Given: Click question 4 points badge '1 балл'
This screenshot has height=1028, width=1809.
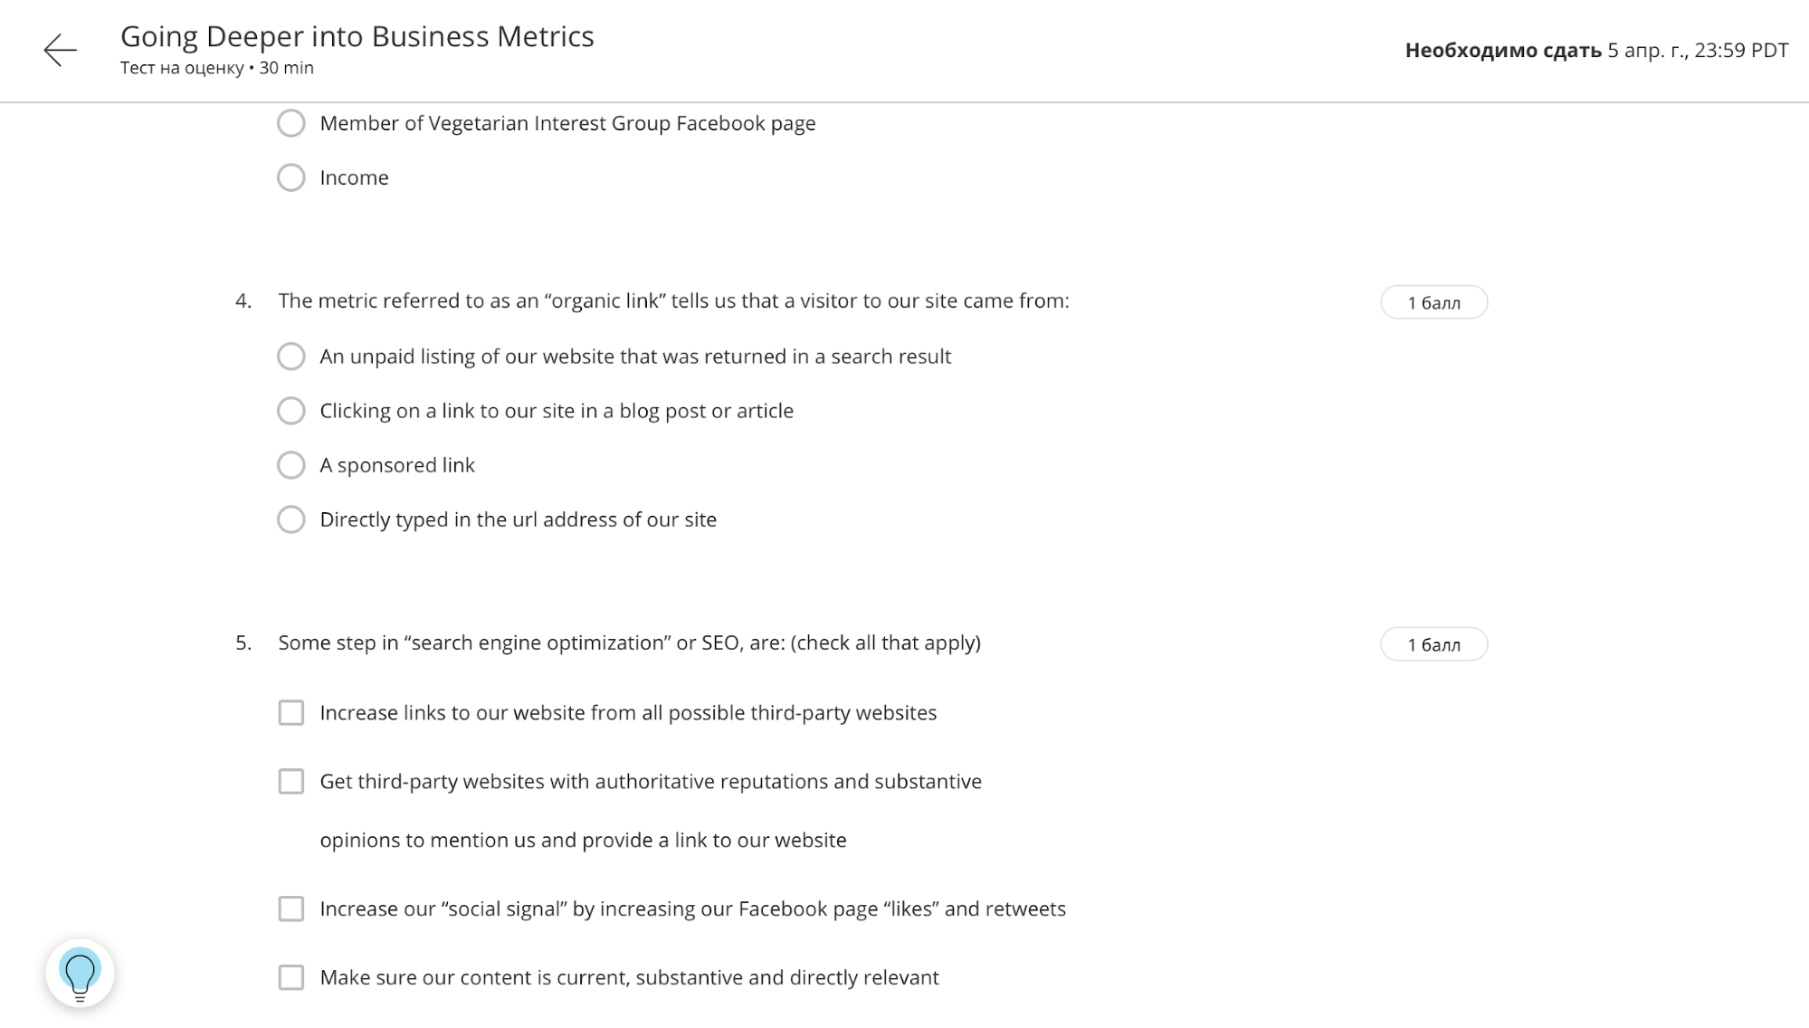Looking at the screenshot, I should pyautogui.click(x=1433, y=302).
